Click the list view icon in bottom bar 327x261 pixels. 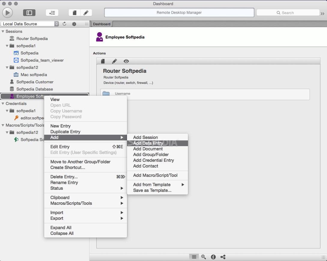coord(194,257)
